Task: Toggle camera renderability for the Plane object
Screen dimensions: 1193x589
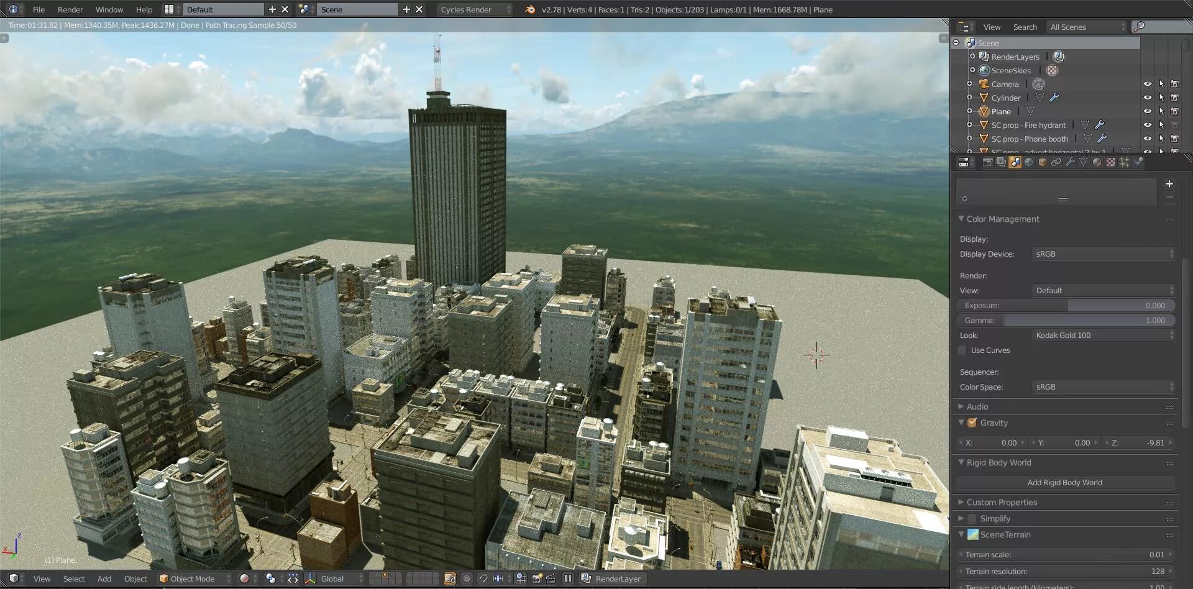Action: pyautogui.click(x=1176, y=111)
